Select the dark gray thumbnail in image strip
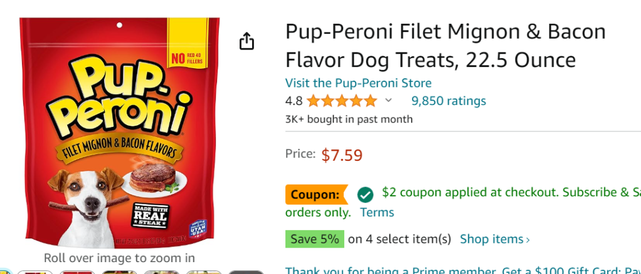 point(245,272)
